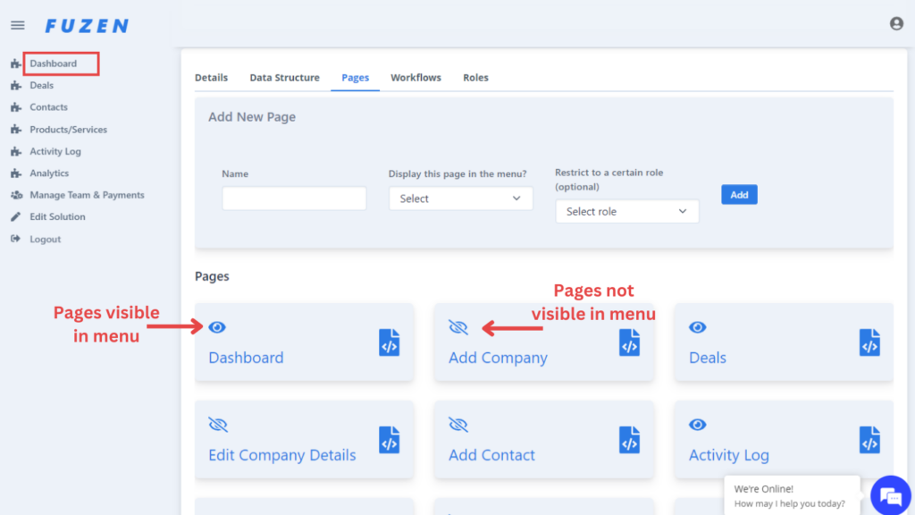Click the 'We're Online!' chat message popup

pos(792,495)
